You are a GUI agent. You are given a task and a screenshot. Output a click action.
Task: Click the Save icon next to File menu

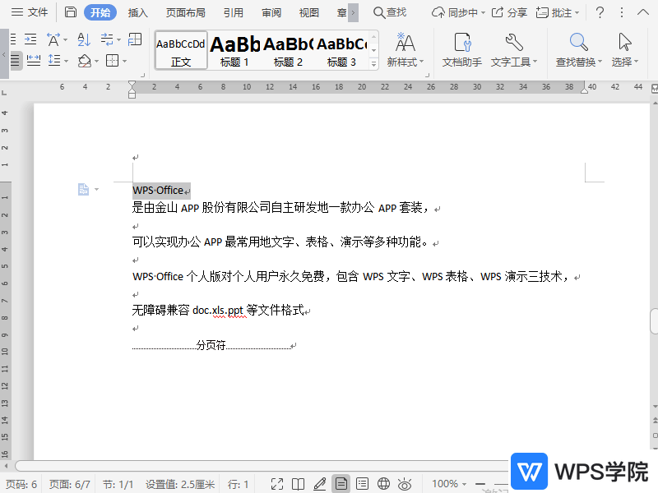tap(71, 12)
